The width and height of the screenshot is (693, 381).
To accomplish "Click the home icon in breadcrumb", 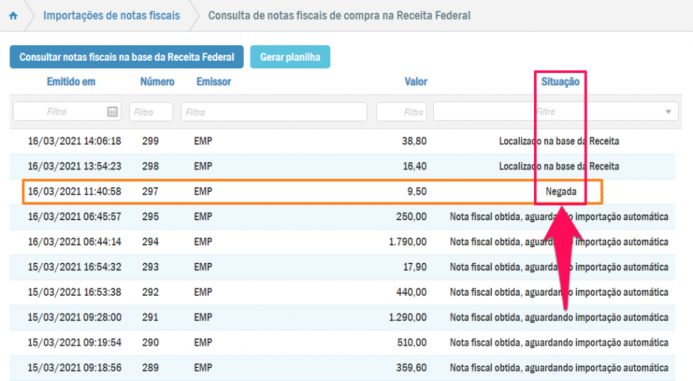I will point(13,16).
